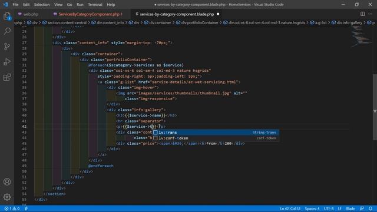Click the VS Code logo icon
Image resolution: width=377 pixels, height=212 pixels.
[5, 4]
